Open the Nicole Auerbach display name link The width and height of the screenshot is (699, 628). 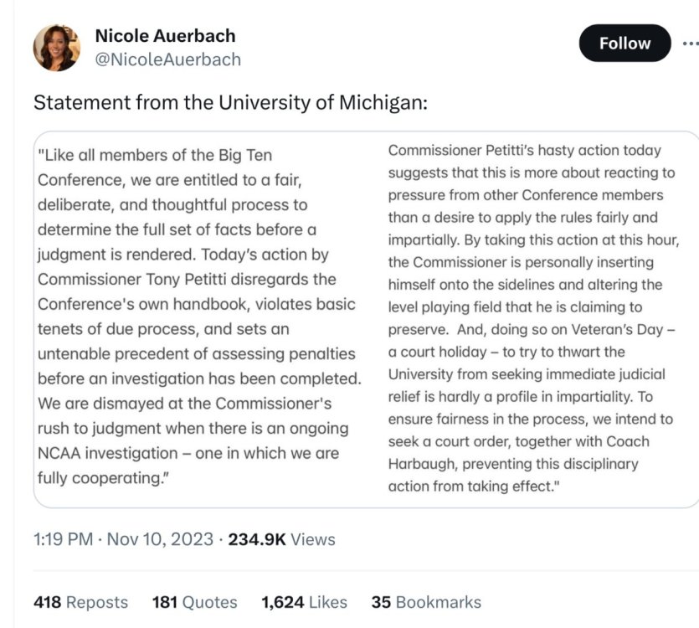(x=165, y=36)
